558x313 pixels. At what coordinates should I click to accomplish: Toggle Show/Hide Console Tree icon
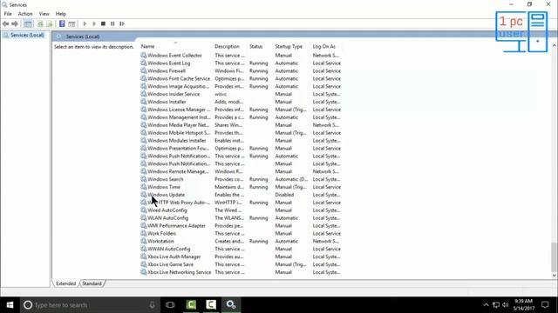tap(28, 23)
